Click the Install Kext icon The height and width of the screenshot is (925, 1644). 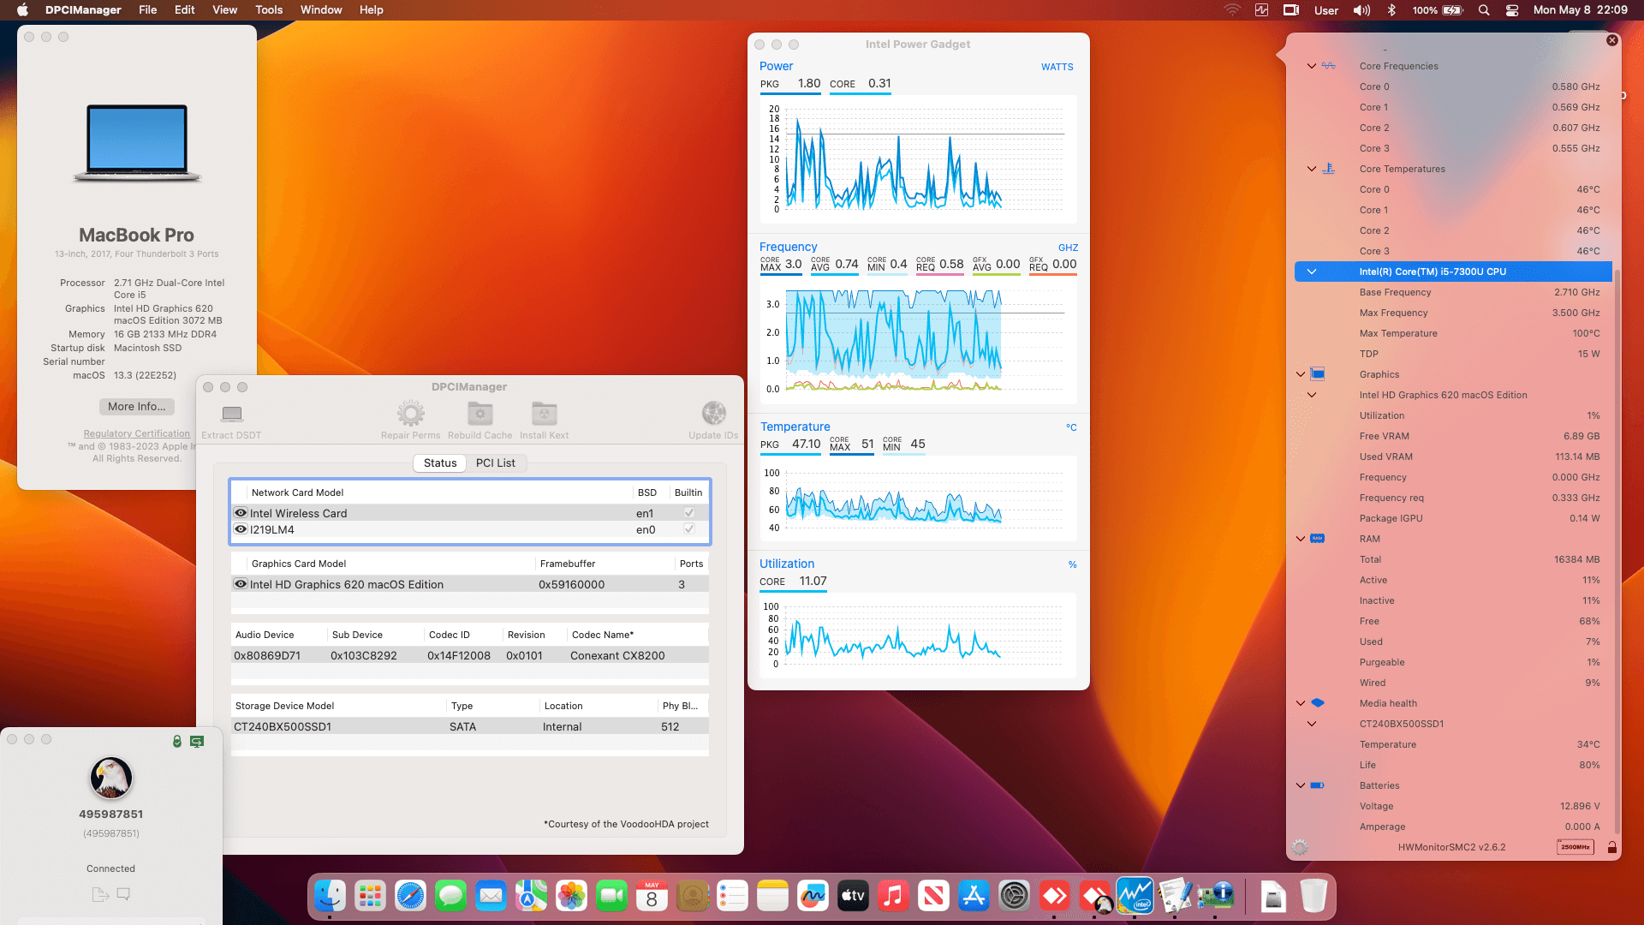(545, 414)
